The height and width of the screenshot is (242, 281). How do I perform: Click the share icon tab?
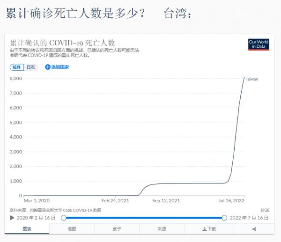point(254,229)
